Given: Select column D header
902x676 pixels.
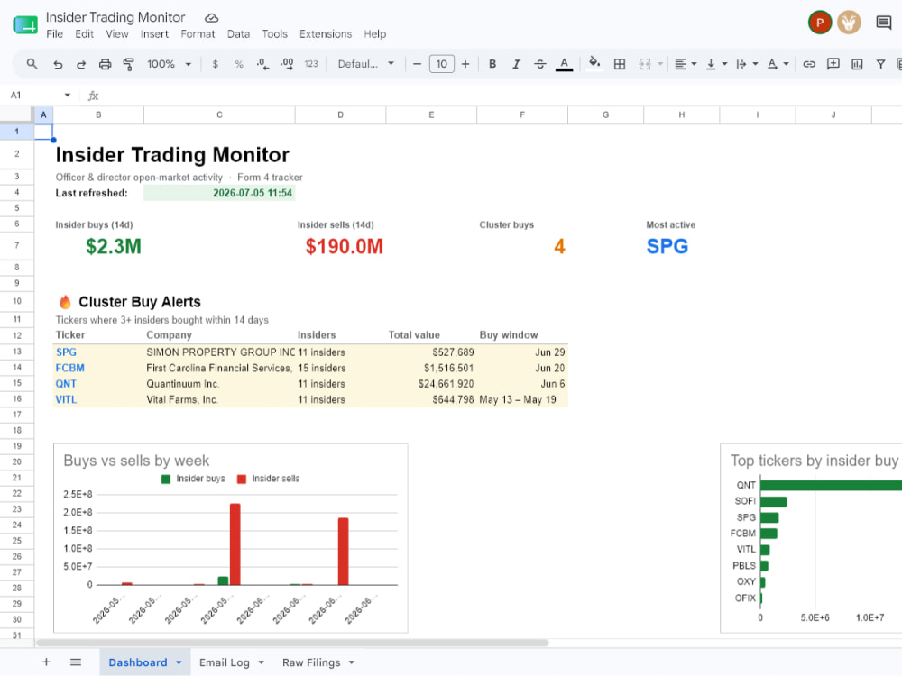Looking at the screenshot, I should [x=341, y=115].
